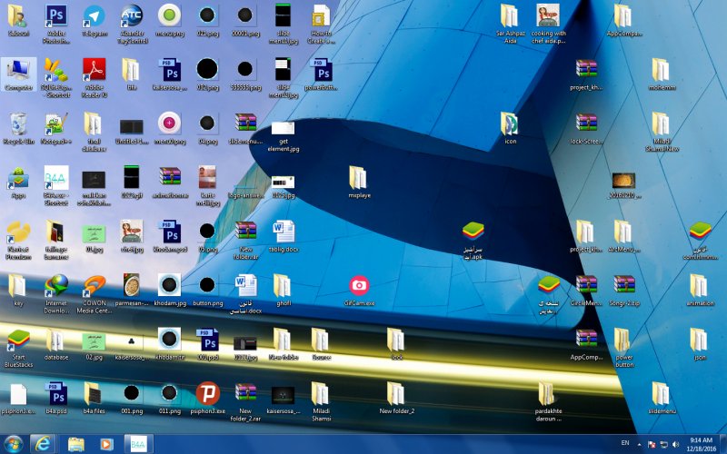Click the volume speaker tray icon
The height and width of the screenshot is (454, 727).
pos(674,444)
